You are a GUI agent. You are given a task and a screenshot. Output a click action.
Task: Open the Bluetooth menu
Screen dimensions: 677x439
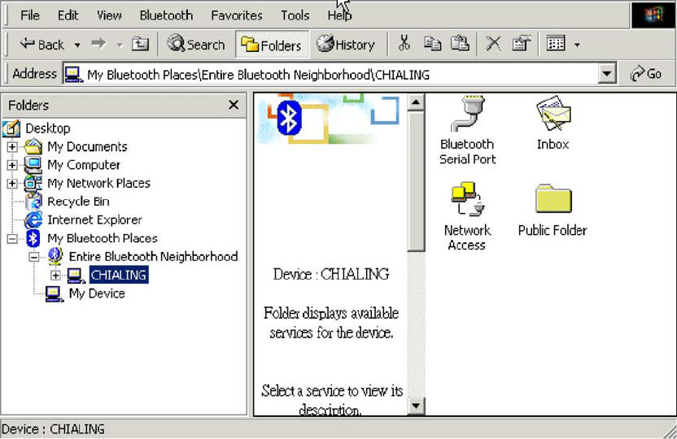[166, 15]
